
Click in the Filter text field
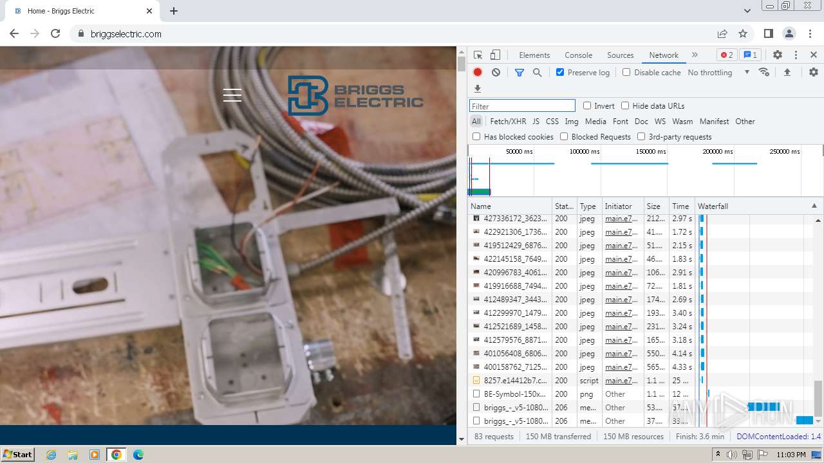click(x=522, y=106)
